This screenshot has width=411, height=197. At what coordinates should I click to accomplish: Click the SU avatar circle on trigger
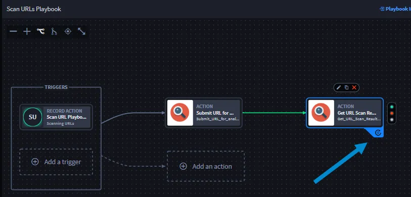coord(32,117)
